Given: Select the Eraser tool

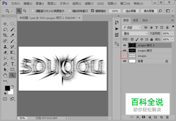Looking at the screenshot, I should (5, 52).
